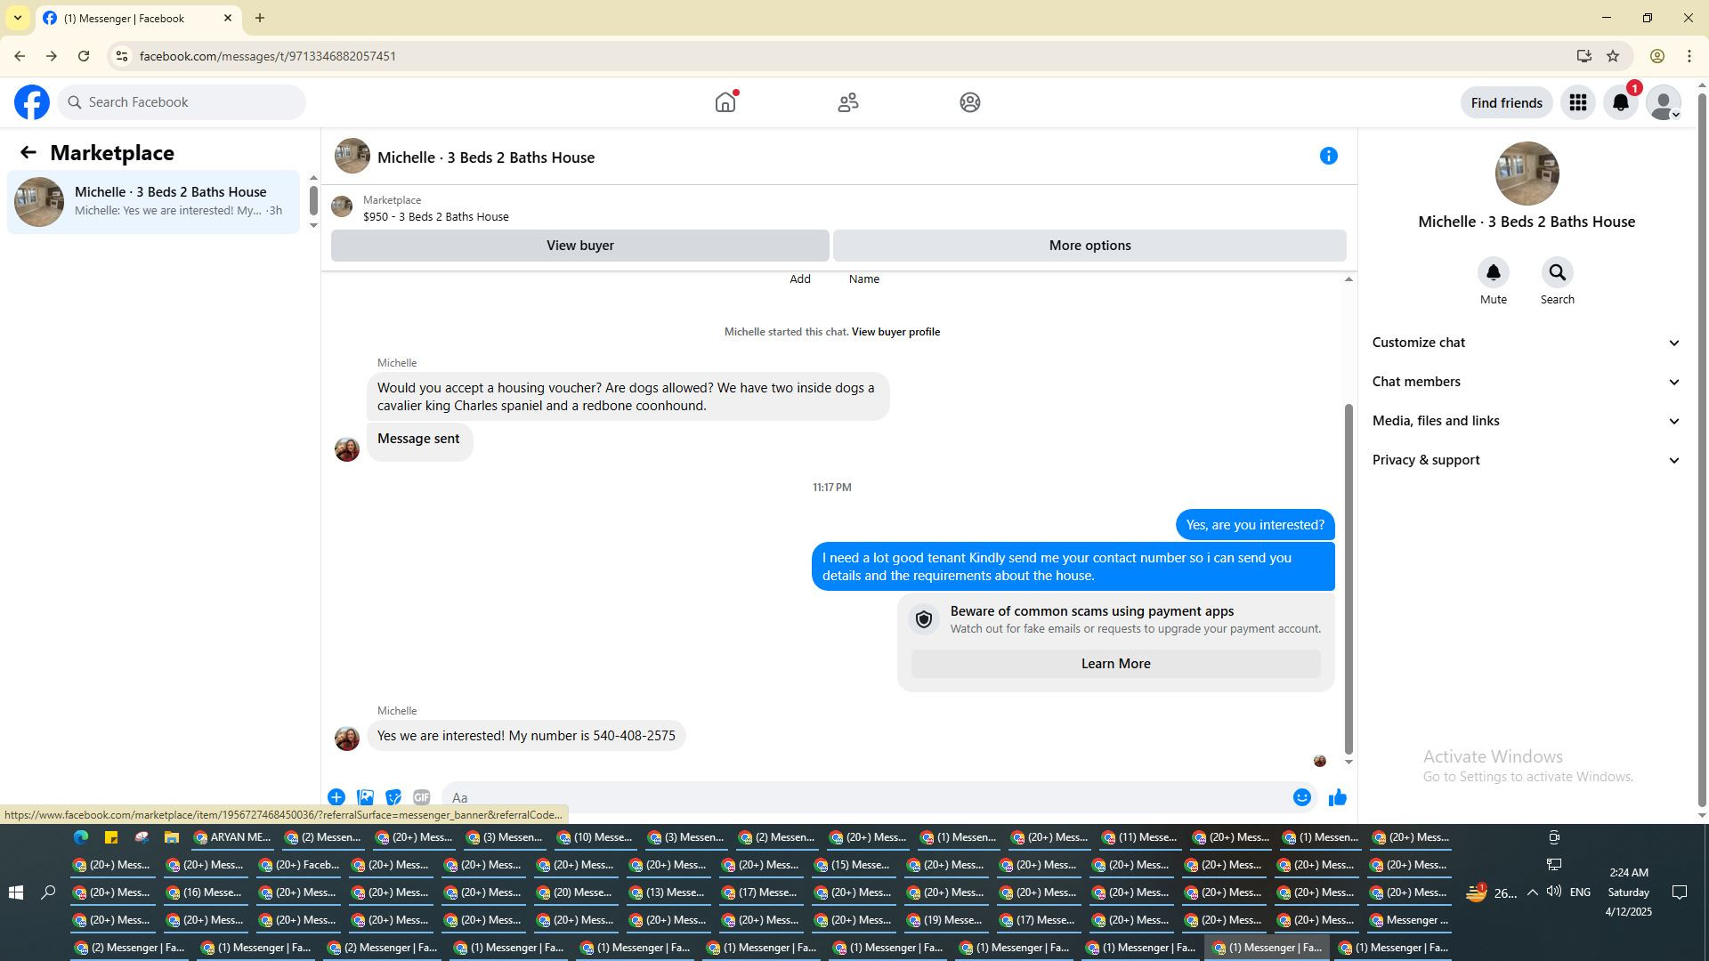Switch to the (16) Messe... taskbar window
Screen dimensions: 1709x961
(206, 892)
